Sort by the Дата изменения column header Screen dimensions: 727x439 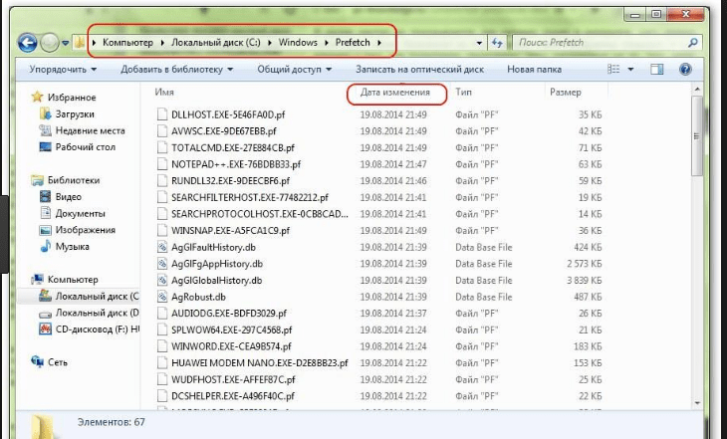coord(395,93)
